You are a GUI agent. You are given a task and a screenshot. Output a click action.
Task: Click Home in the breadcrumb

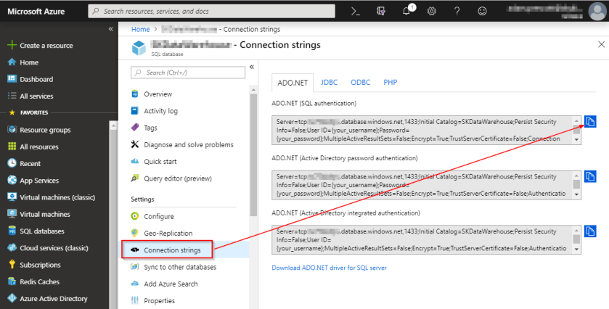[x=140, y=29]
